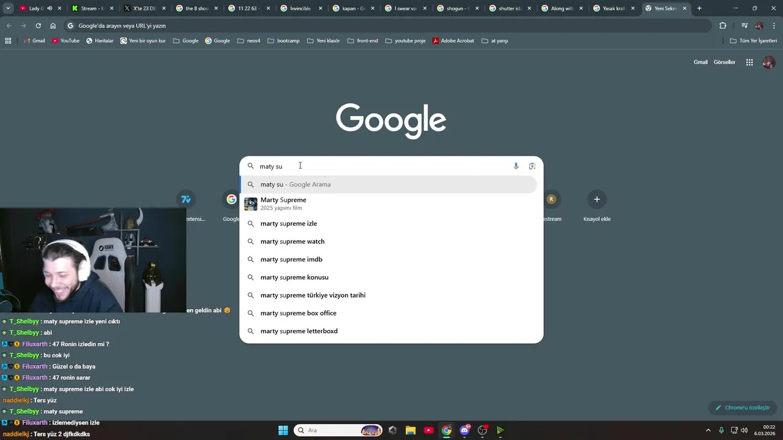
Task: Open the green arrow taskbar app
Action: pos(500,430)
